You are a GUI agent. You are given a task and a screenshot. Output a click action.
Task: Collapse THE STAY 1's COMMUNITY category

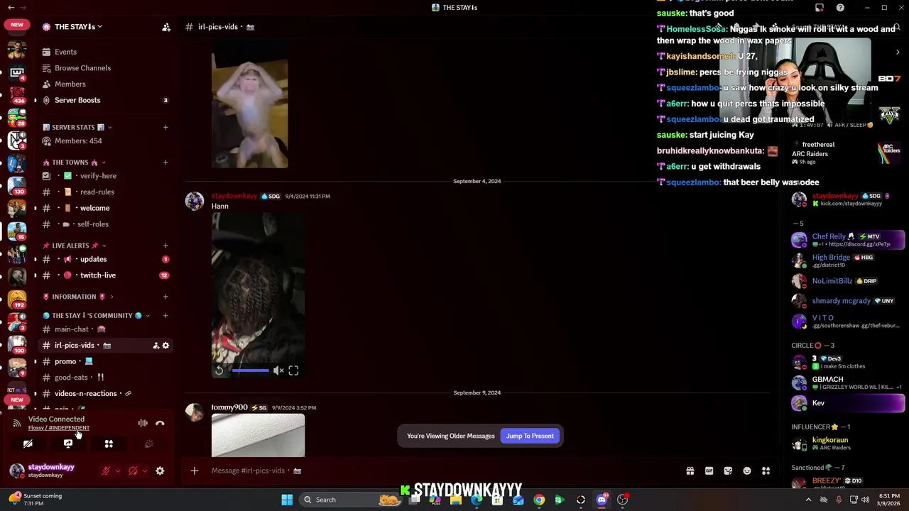[95, 316]
